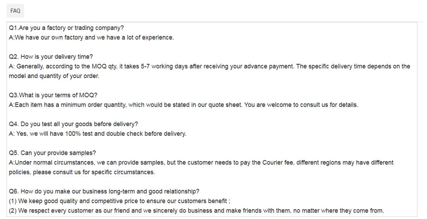Click the answer mentioning 5-7 working days
The width and height of the screenshot is (427, 219).
pyautogui.click(x=209, y=66)
